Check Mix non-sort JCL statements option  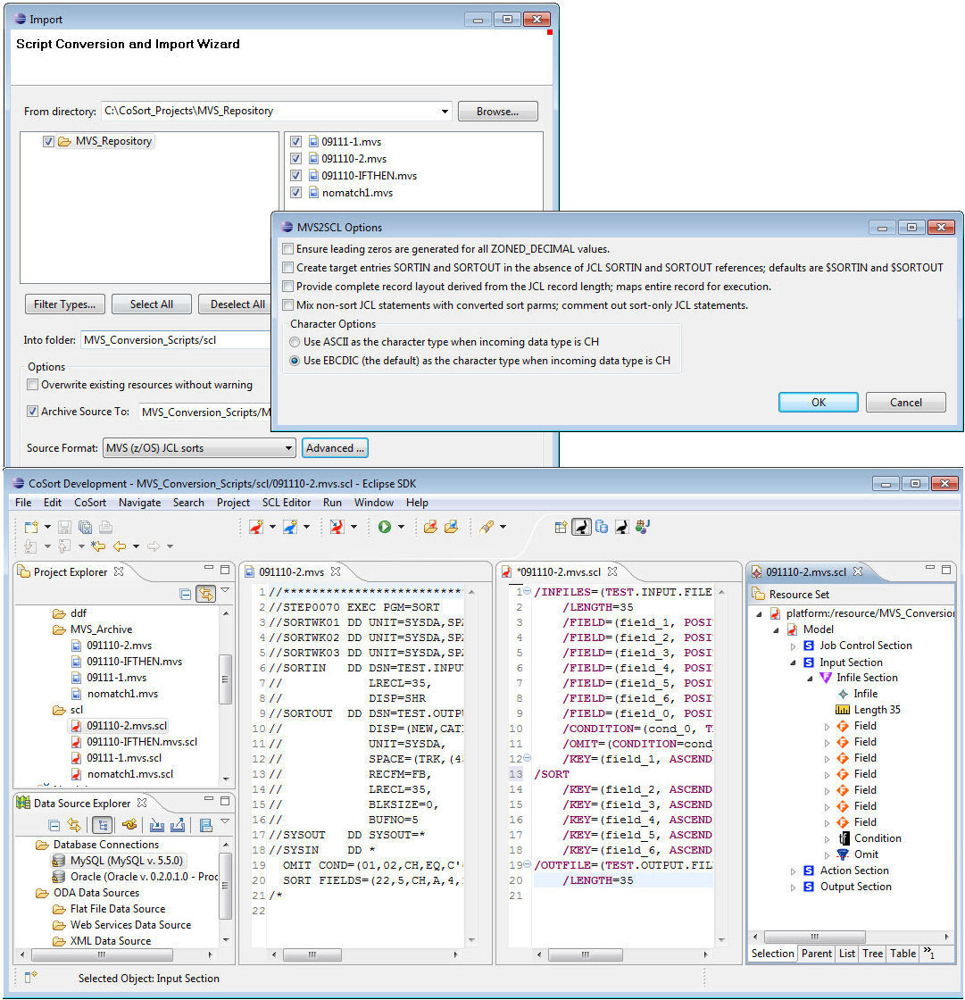click(287, 304)
